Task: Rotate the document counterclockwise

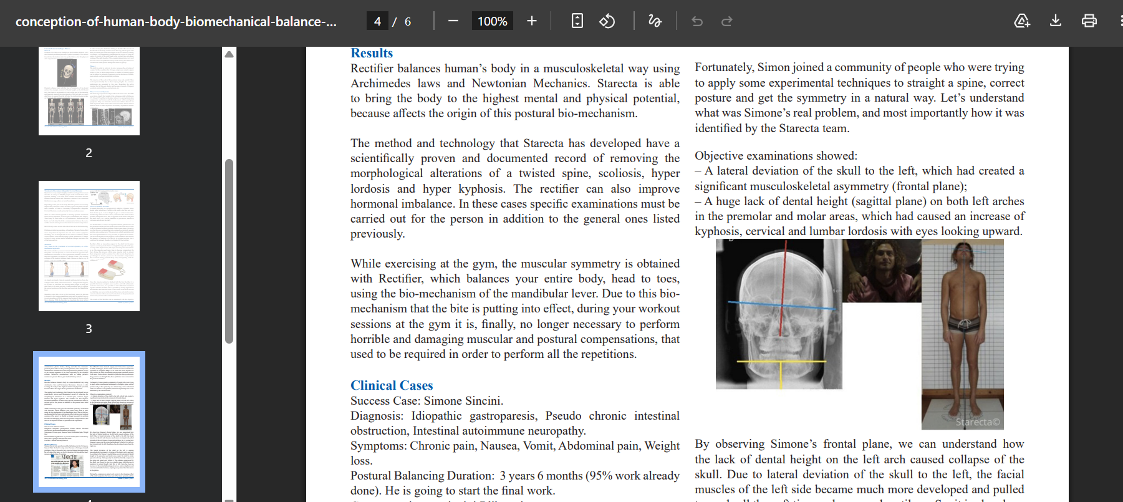Action: (x=607, y=21)
